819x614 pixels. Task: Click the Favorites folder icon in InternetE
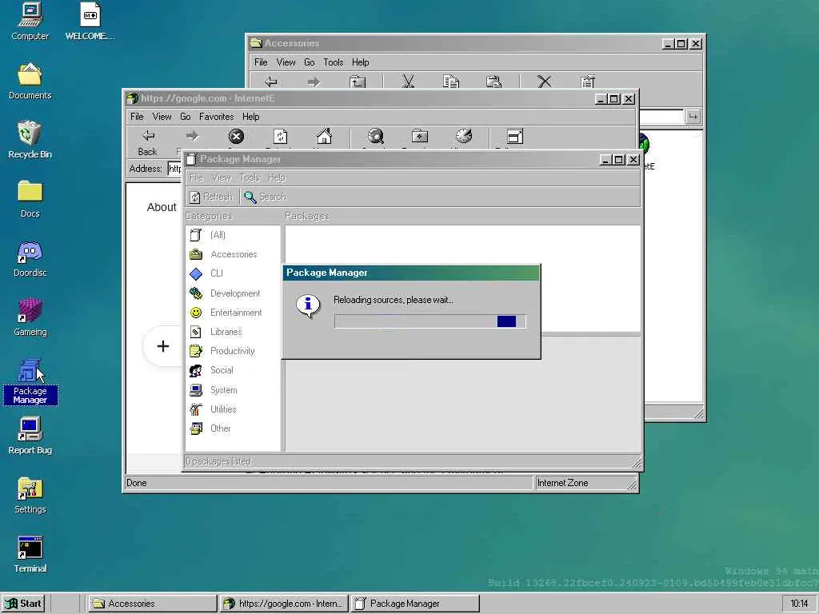pos(419,137)
